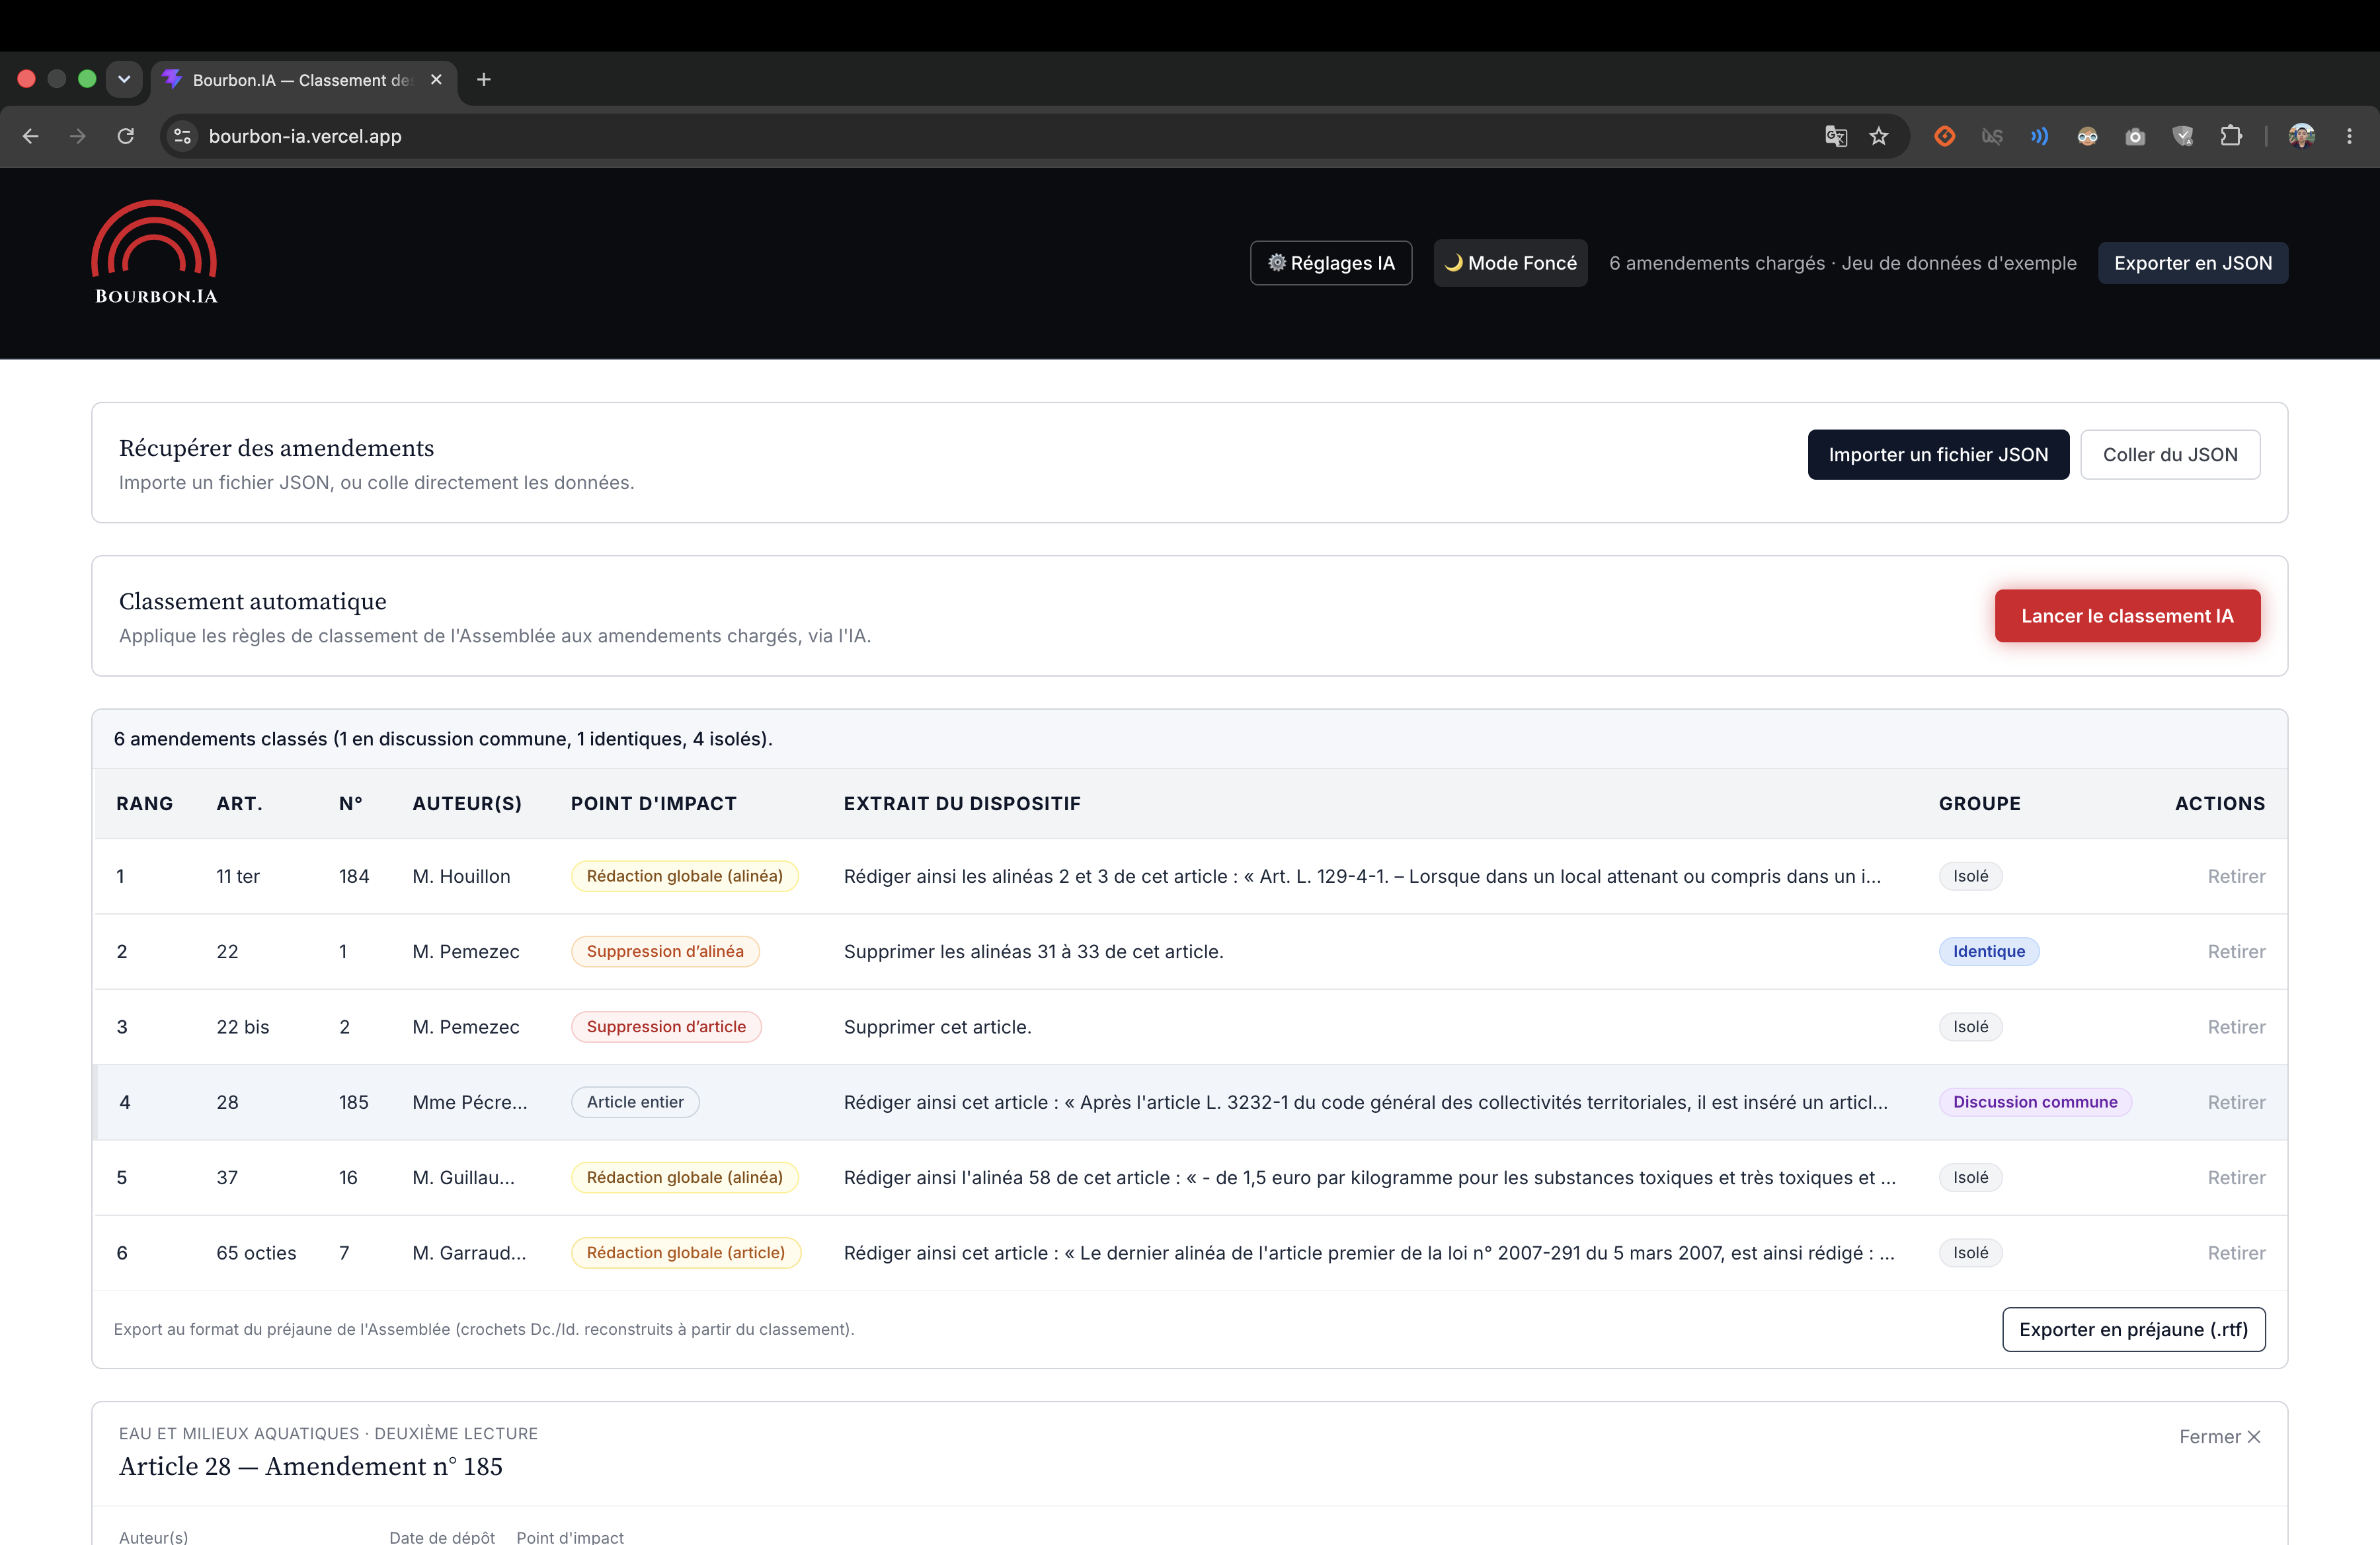Screen dimensions: 2380x1545
Task: Click '65 octies' article cell
Action: tap(256, 1253)
